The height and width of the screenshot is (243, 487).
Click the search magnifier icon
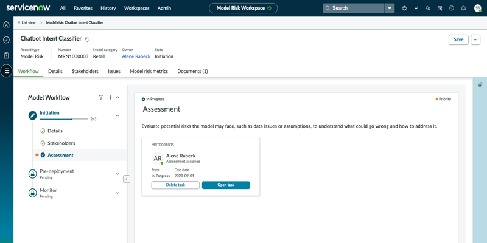coord(328,9)
